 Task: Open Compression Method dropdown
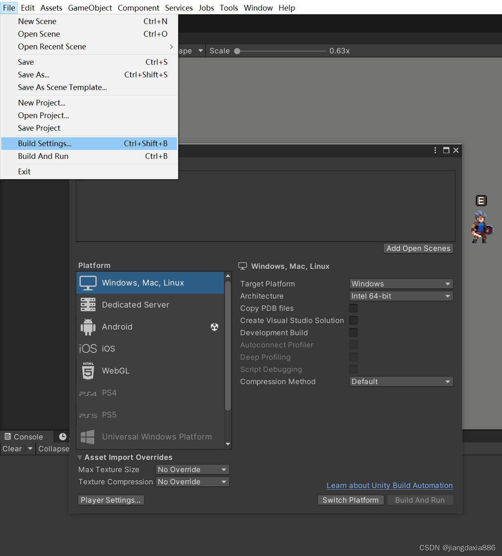coord(401,381)
